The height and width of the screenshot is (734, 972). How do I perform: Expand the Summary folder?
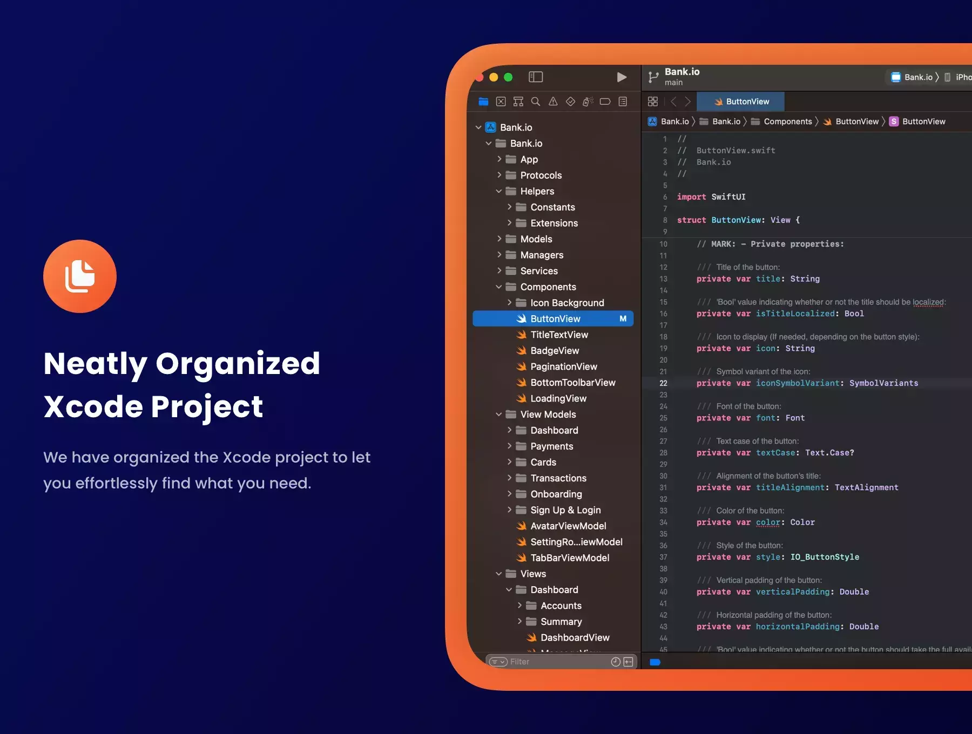(x=519, y=622)
